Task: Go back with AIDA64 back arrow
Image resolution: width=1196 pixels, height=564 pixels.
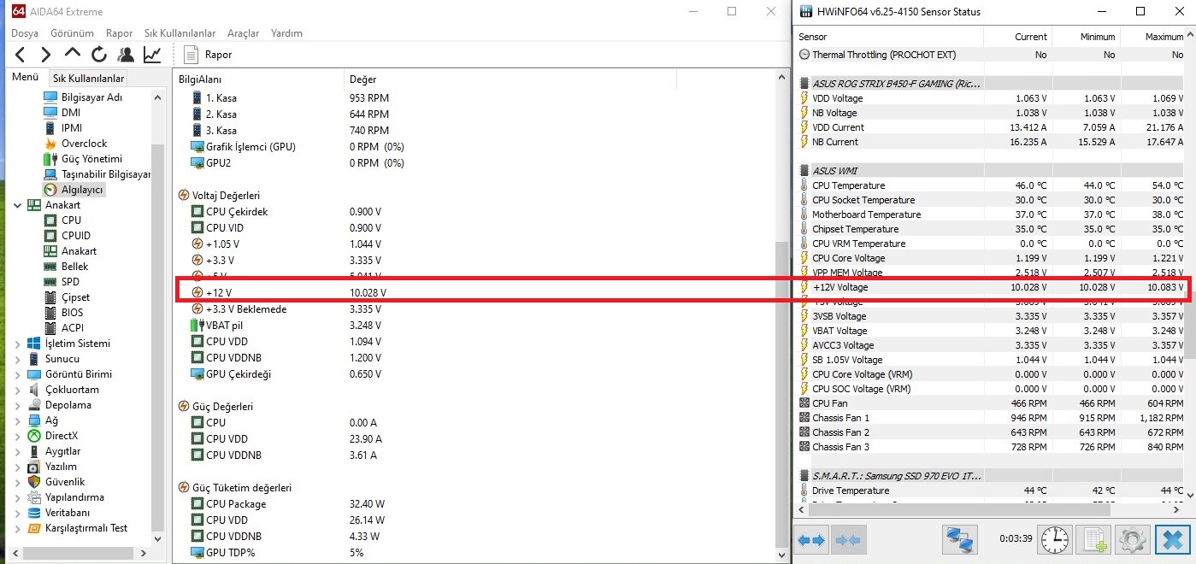Action: coord(20,55)
